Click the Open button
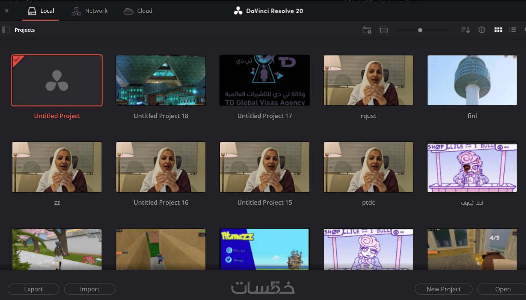The height and width of the screenshot is (300, 526). (503, 289)
